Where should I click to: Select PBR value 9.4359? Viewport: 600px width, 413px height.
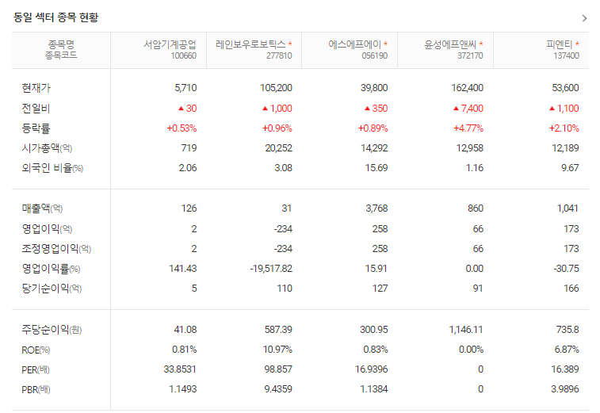tap(278, 389)
